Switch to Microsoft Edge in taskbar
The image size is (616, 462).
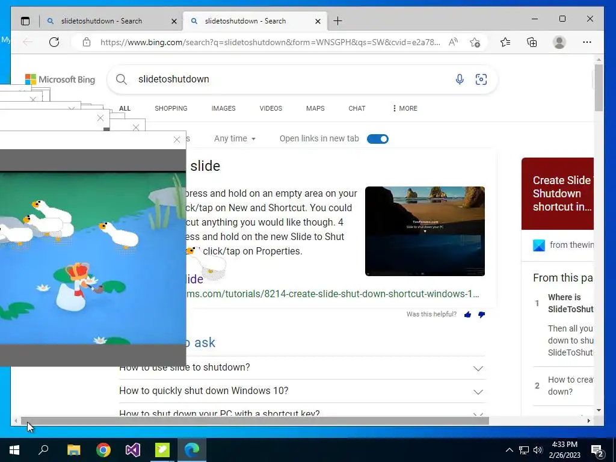(192, 450)
